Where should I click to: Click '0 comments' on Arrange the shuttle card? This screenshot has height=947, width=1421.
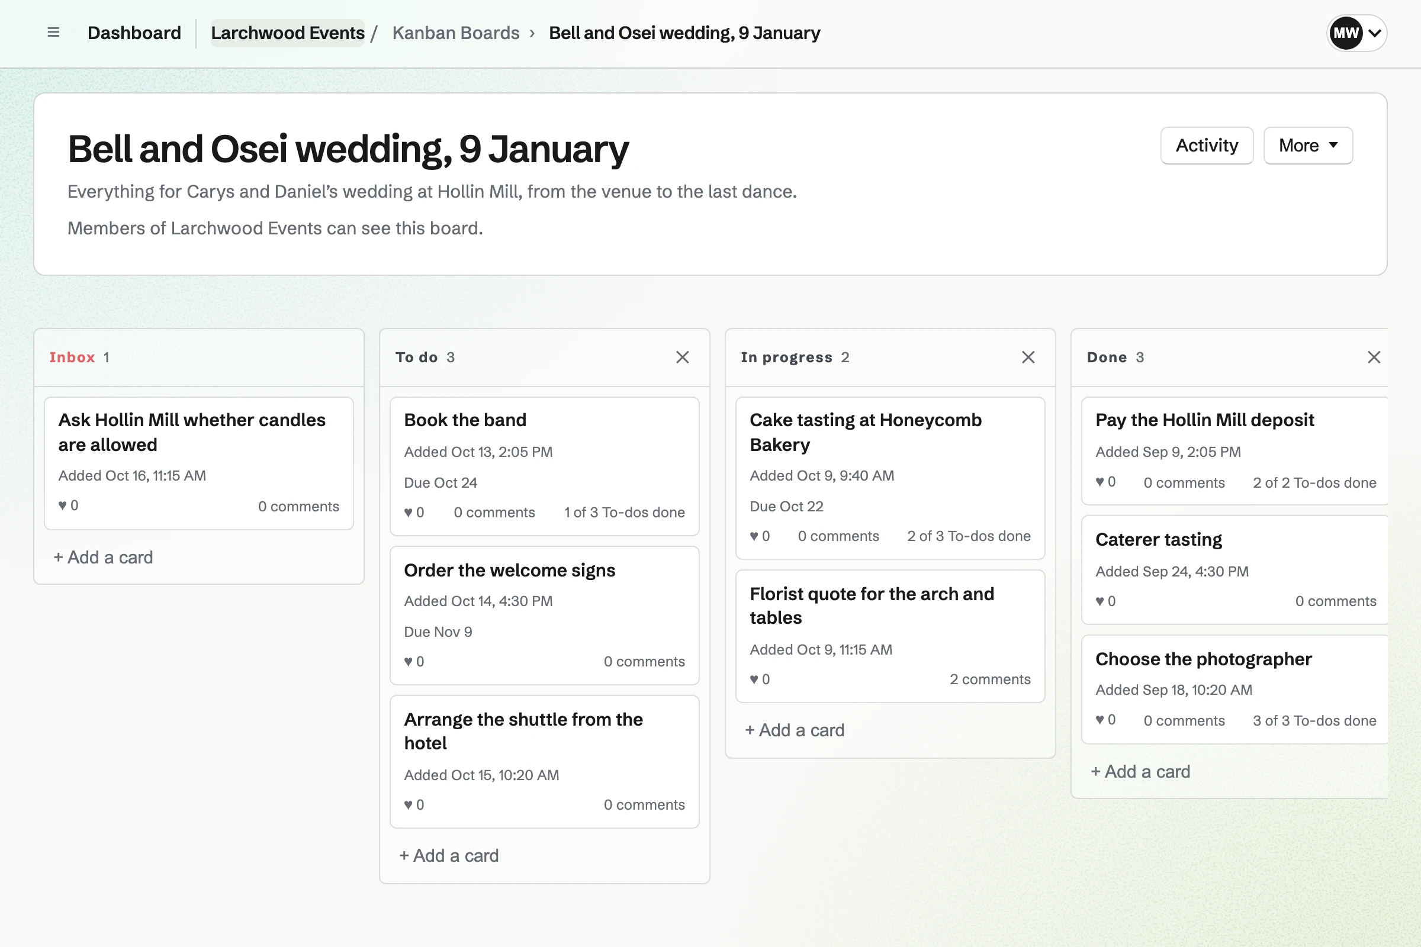point(644,804)
